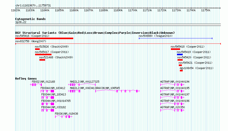Click the nsv521468 (Shaikh2009) label
Viewport: 228px width, 131px height.
click(x=56, y=57)
